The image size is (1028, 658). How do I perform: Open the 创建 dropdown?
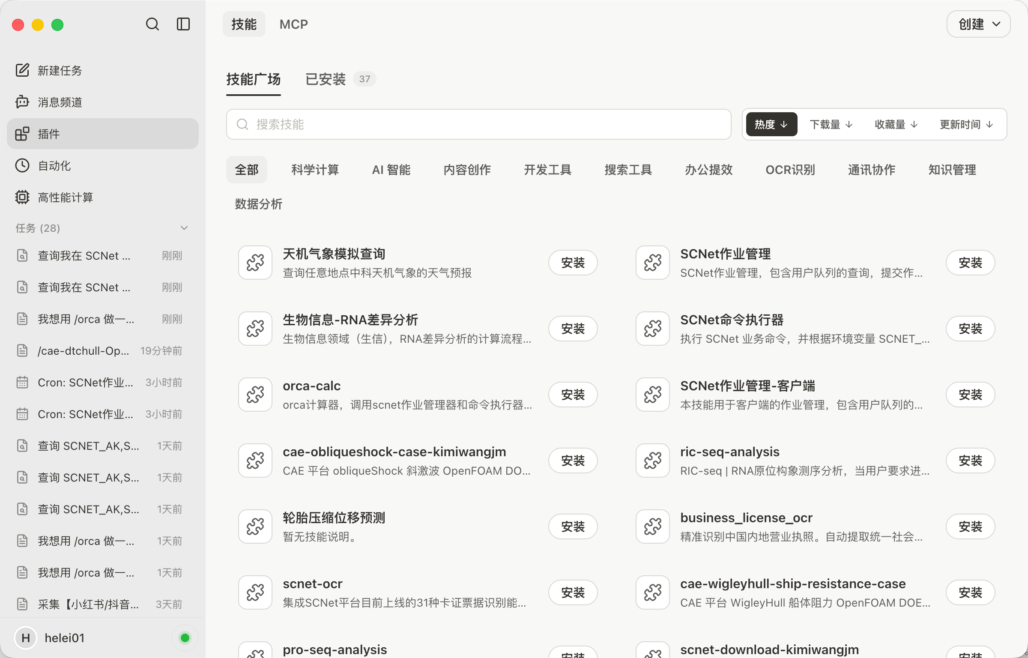(x=979, y=24)
